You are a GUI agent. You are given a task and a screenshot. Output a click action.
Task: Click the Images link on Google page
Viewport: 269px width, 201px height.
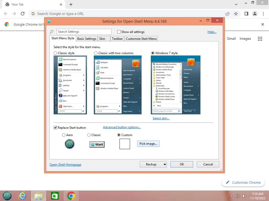tap(245, 39)
